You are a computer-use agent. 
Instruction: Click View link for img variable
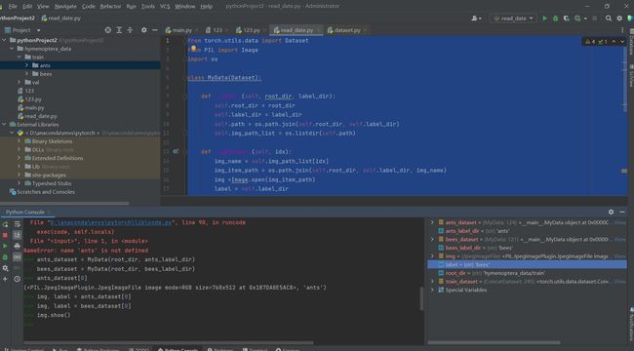click(x=619, y=256)
